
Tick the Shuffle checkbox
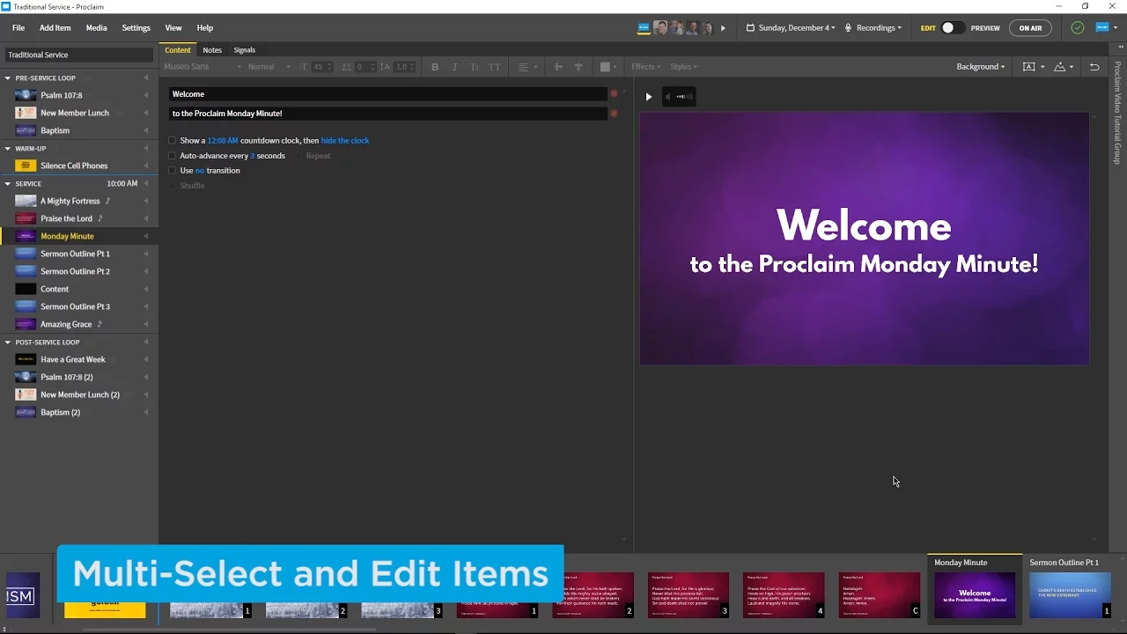click(173, 186)
